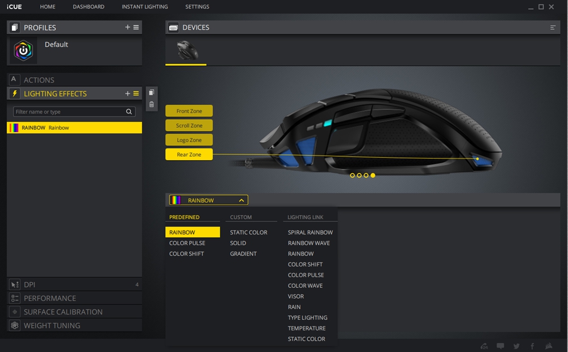Pick COLOR PULSE under Lighting Link
The height and width of the screenshot is (352, 568).
306,275
